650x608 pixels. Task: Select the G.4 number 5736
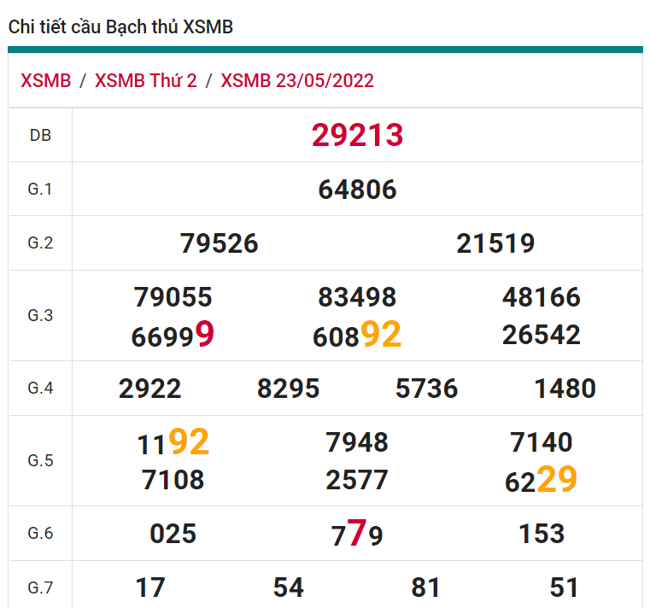click(x=426, y=389)
